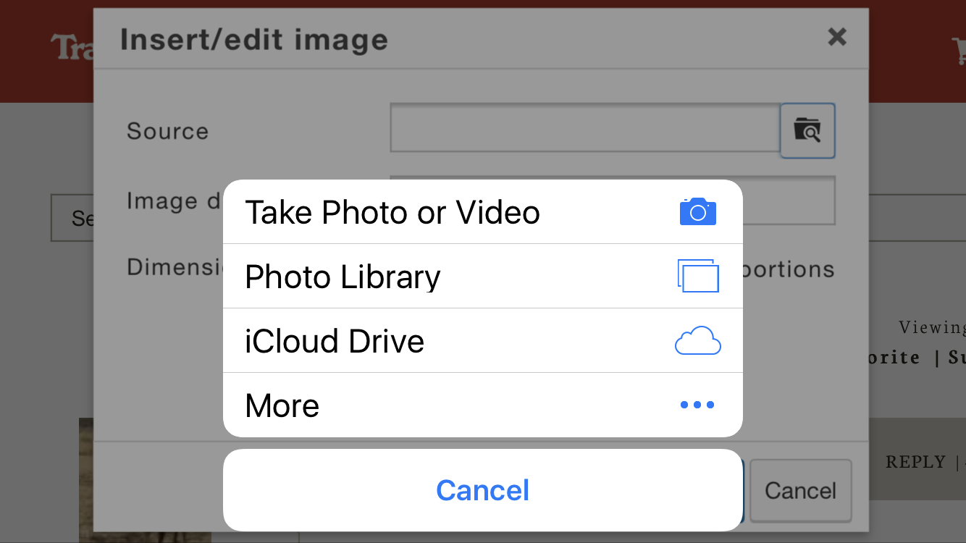Tap the Photo Library stacked-squares icon
The image size is (966, 543).
[x=698, y=276]
